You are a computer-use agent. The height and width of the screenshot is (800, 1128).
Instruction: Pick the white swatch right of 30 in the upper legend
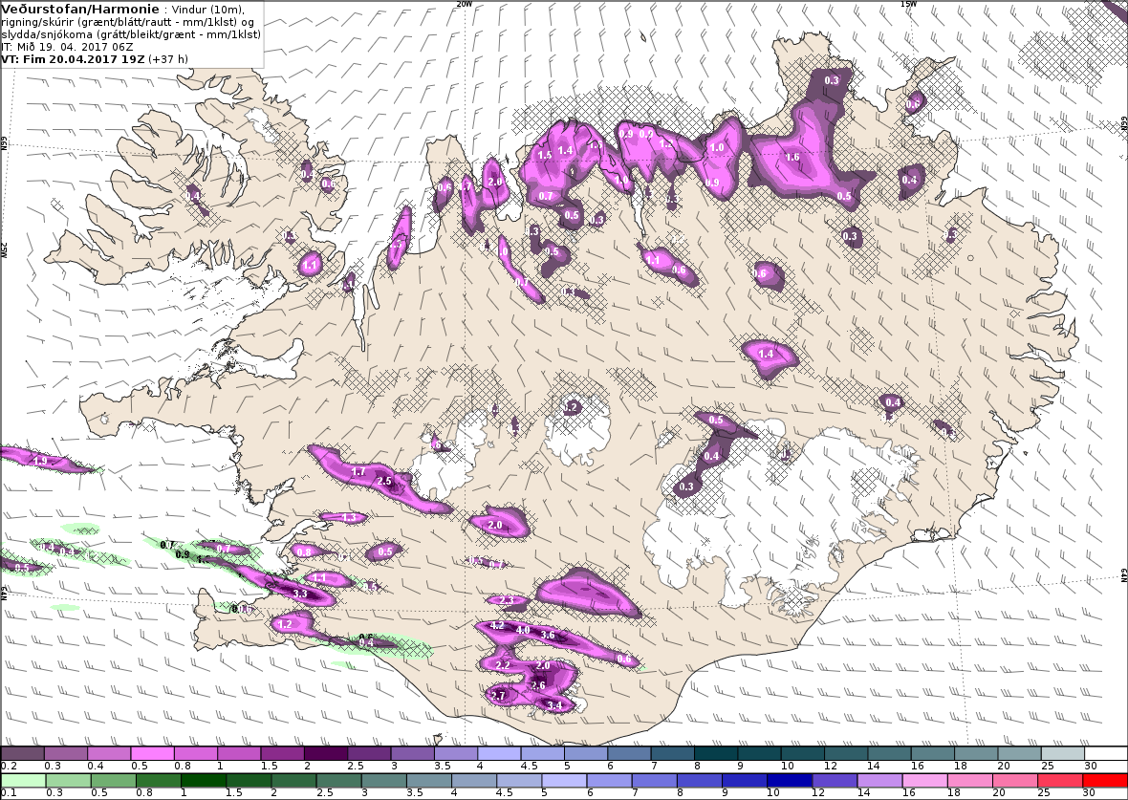tap(1106, 754)
